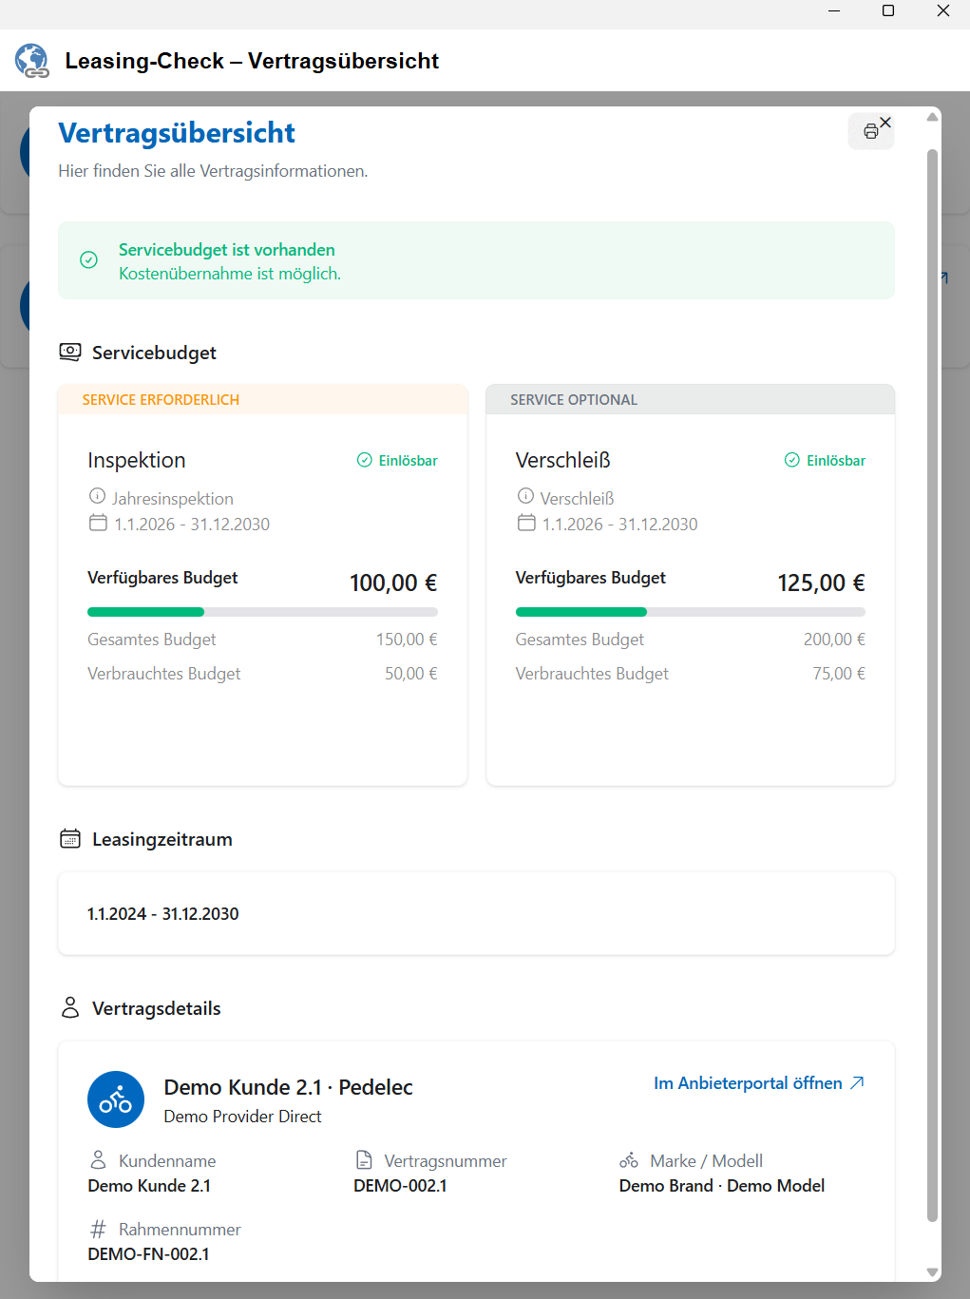Screen dimensions: 970x1299
Task: Click the print icon in dialog header
Action: click(870, 132)
